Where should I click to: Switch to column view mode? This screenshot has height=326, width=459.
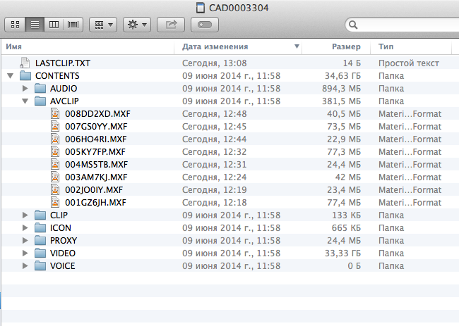point(53,25)
